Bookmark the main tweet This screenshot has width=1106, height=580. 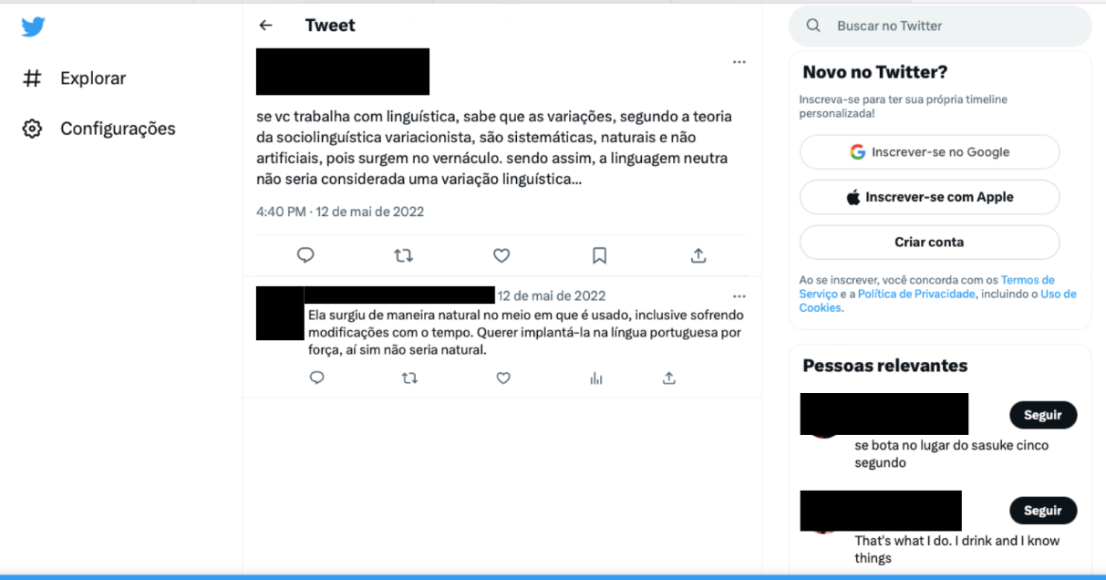(599, 256)
